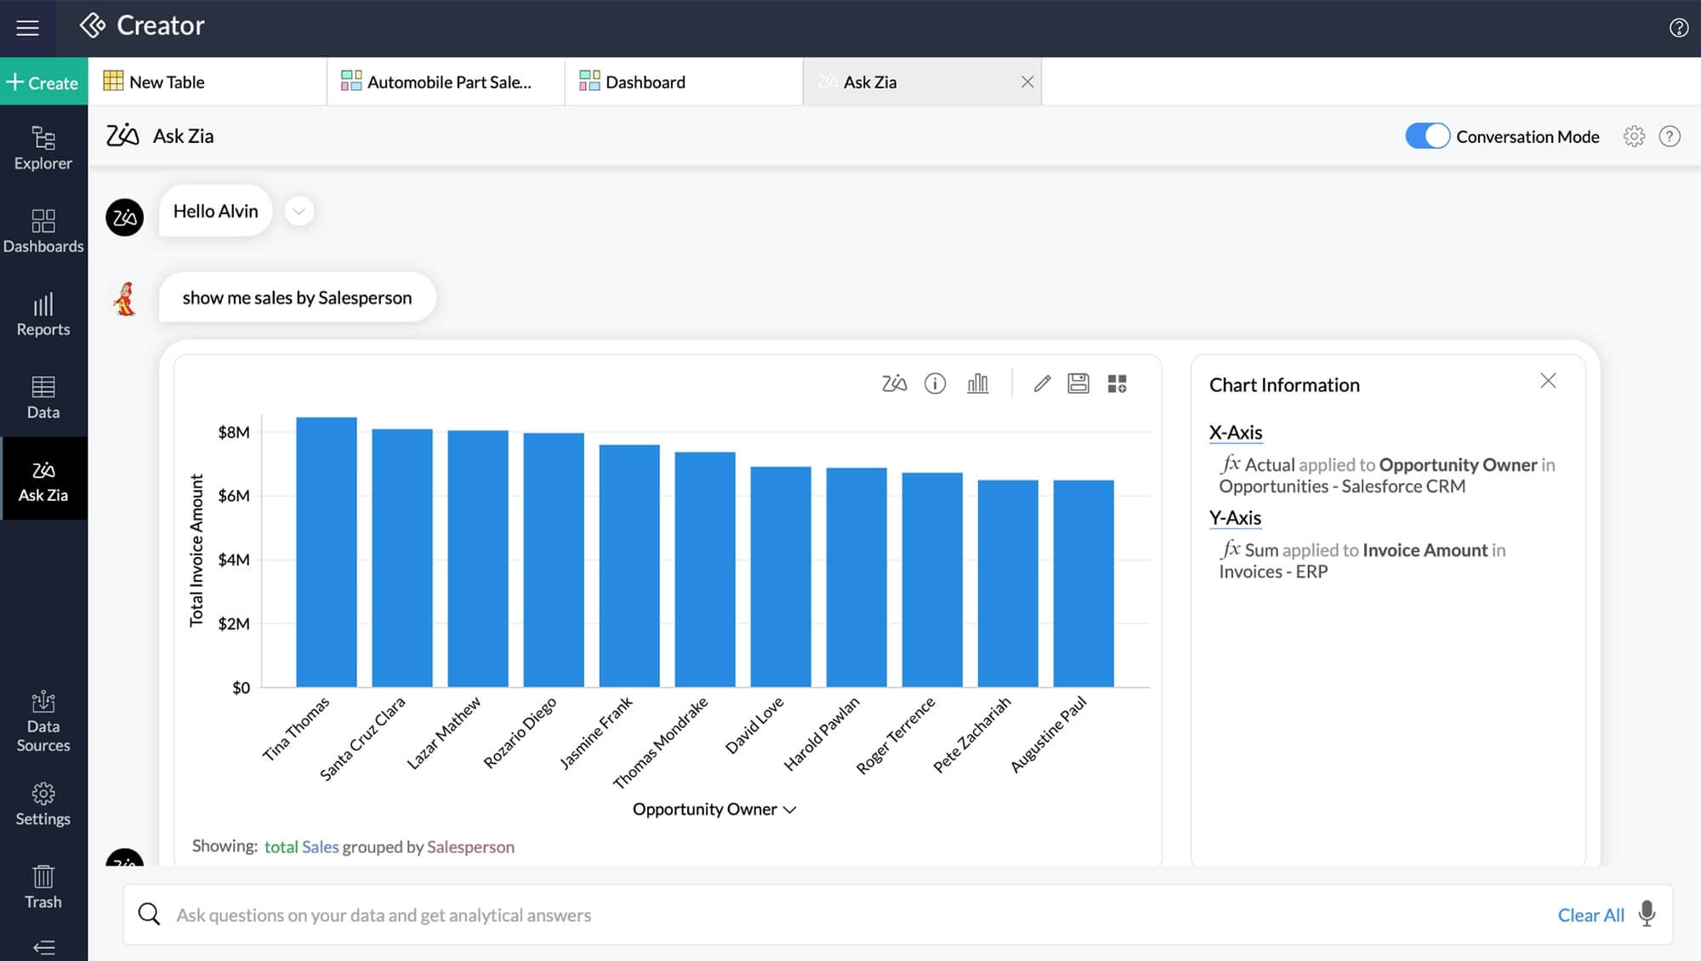Screen dimensions: 1701x961
Task: Toggle Conversation Mode switch
Action: coord(1426,136)
